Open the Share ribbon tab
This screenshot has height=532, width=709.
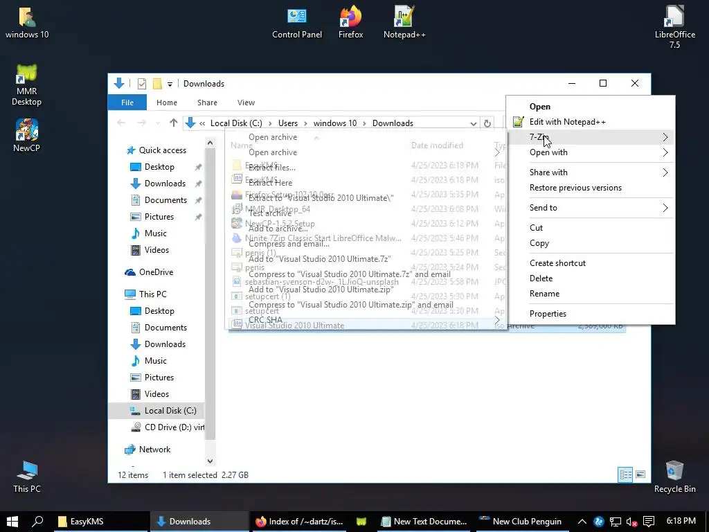[x=207, y=103]
